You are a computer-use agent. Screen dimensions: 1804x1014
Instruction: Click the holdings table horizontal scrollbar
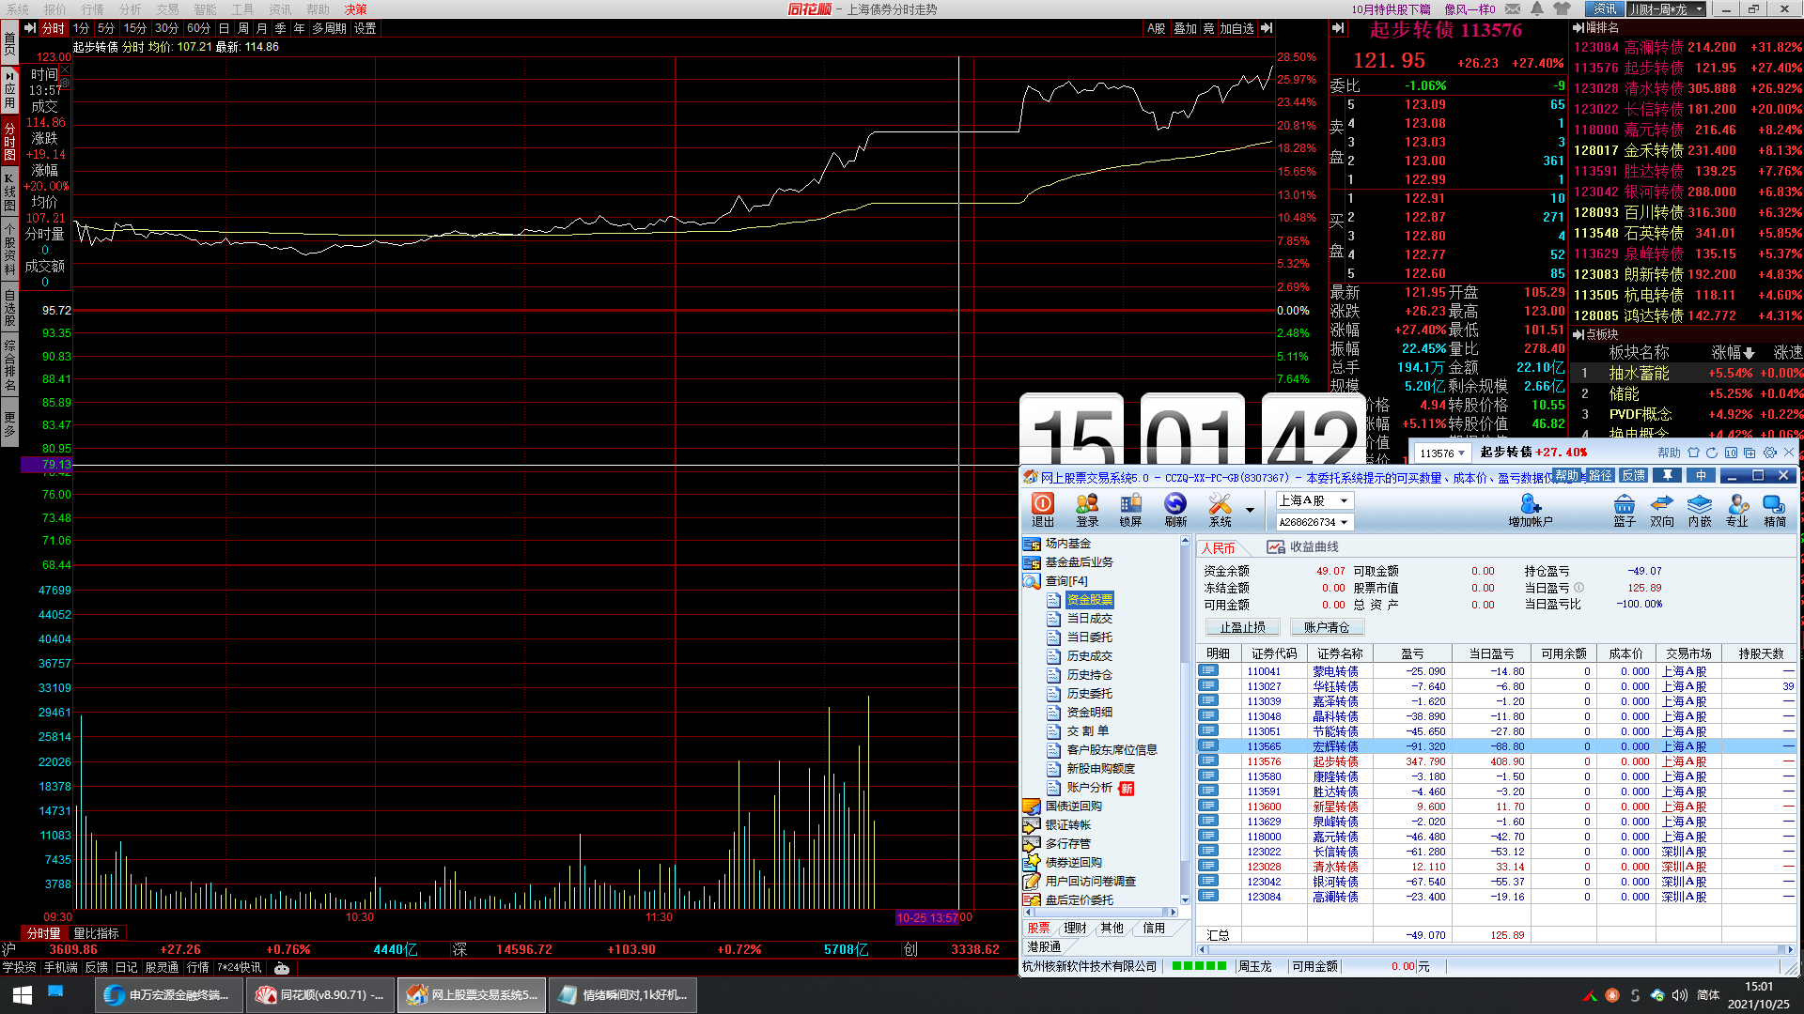tap(1495, 949)
